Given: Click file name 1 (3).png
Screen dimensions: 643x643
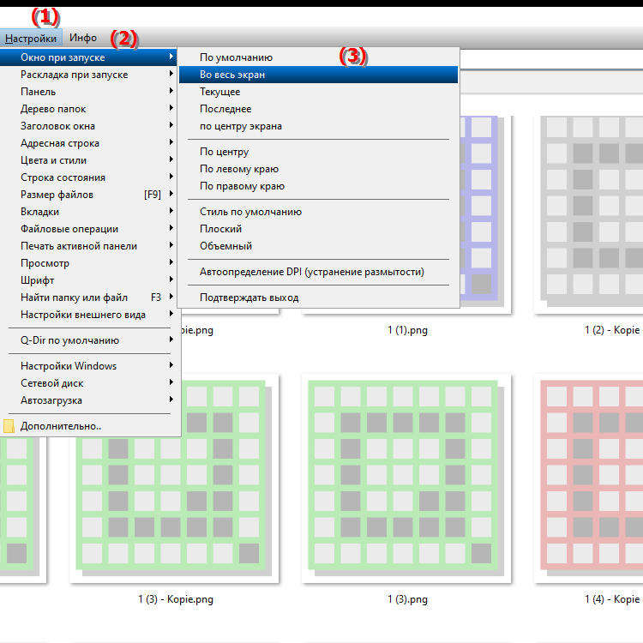Looking at the screenshot, I should click(x=407, y=599).
